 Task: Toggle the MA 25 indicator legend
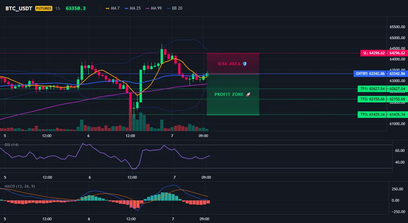[x=133, y=8]
